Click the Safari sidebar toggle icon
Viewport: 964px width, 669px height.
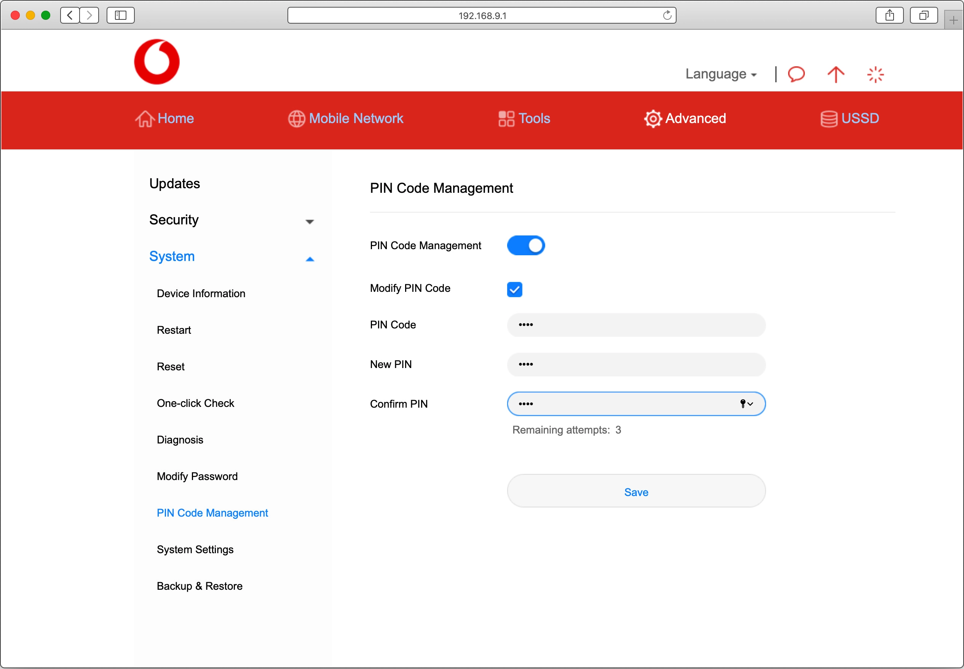click(x=121, y=16)
